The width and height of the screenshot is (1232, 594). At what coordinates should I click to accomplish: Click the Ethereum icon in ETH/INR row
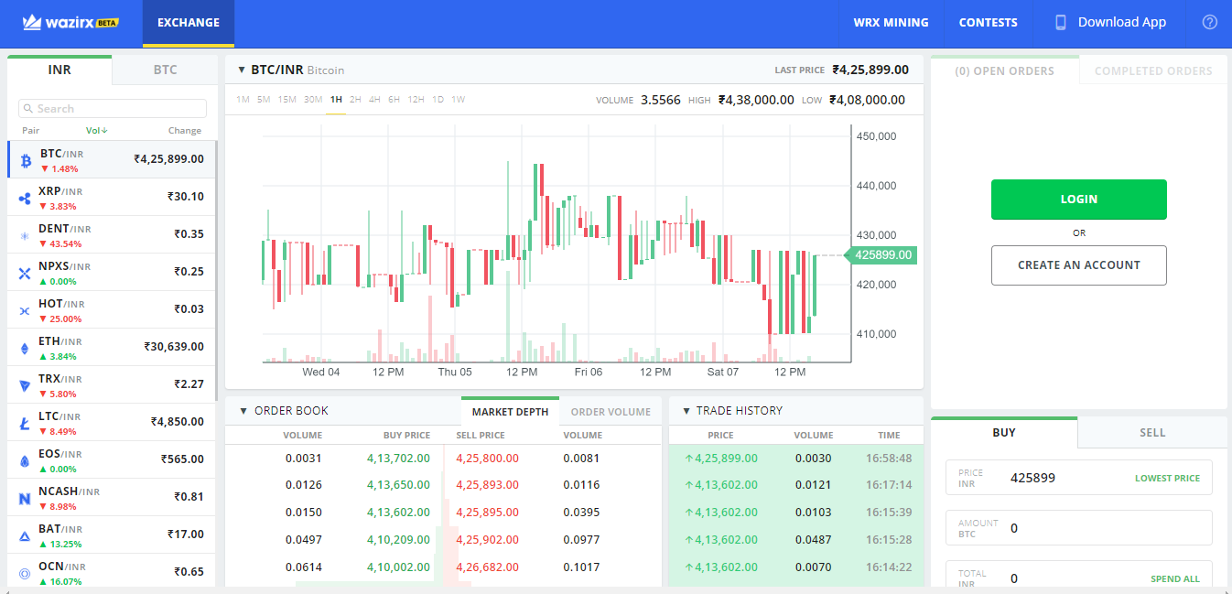pyautogui.click(x=26, y=349)
